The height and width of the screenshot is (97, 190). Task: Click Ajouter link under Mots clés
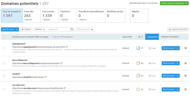[28, 20]
